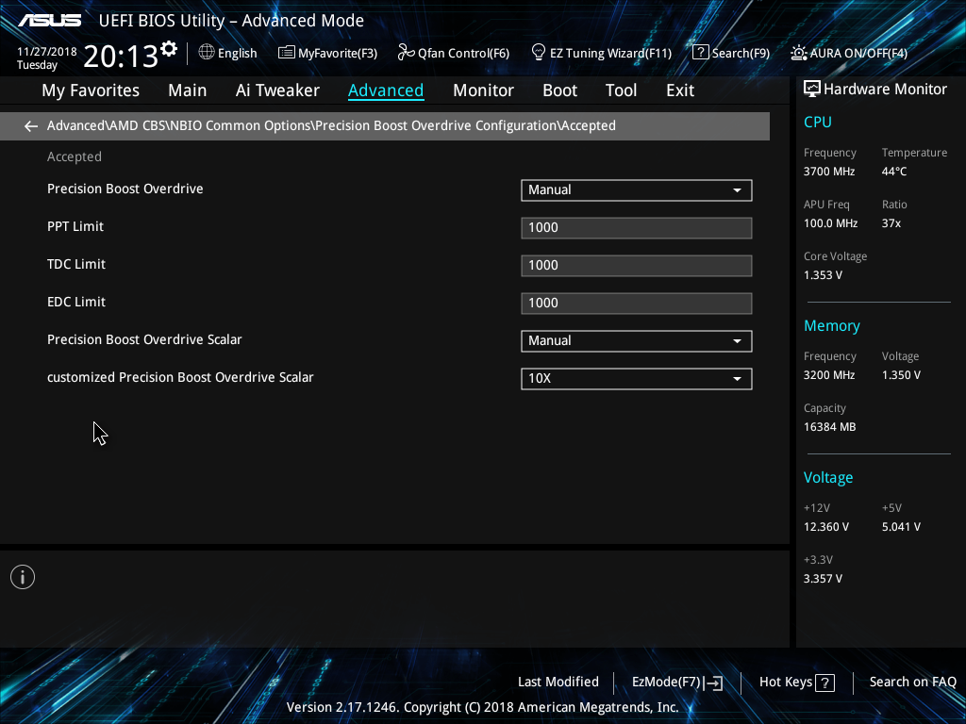966x724 pixels.
Task: Click the Hardware Monitor title
Action: 885,90
